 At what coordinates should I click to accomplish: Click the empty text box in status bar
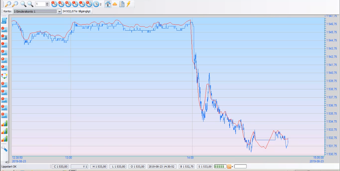click(x=240, y=166)
